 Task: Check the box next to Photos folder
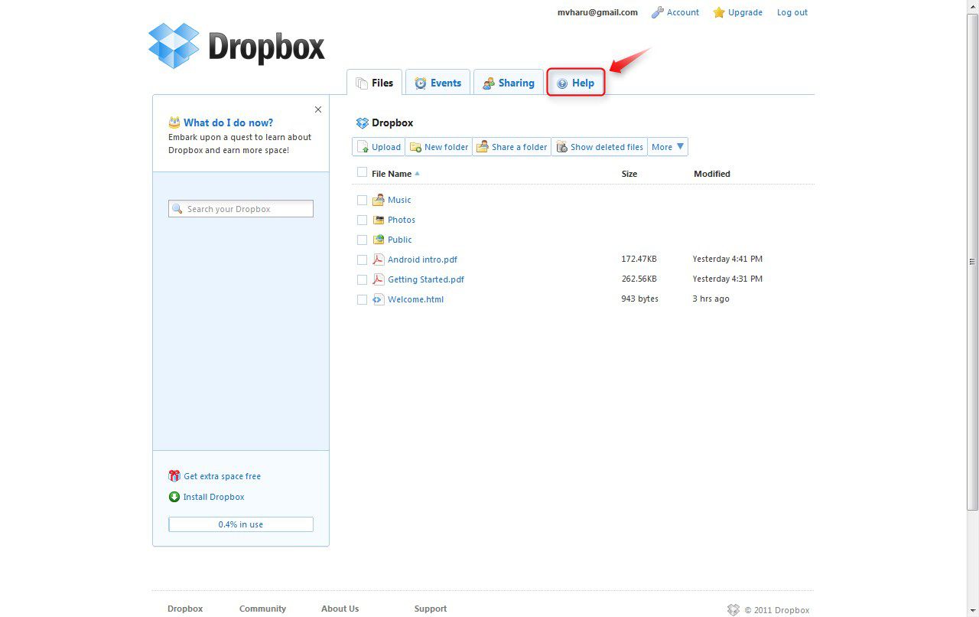[x=363, y=220]
